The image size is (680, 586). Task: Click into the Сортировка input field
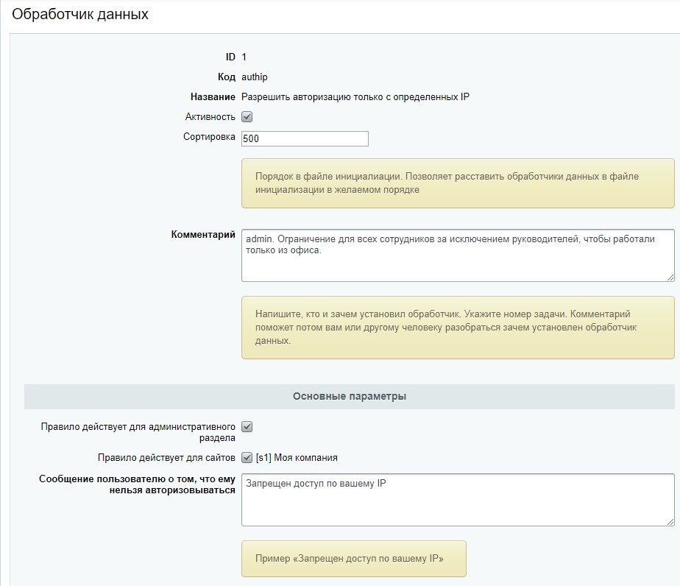305,138
